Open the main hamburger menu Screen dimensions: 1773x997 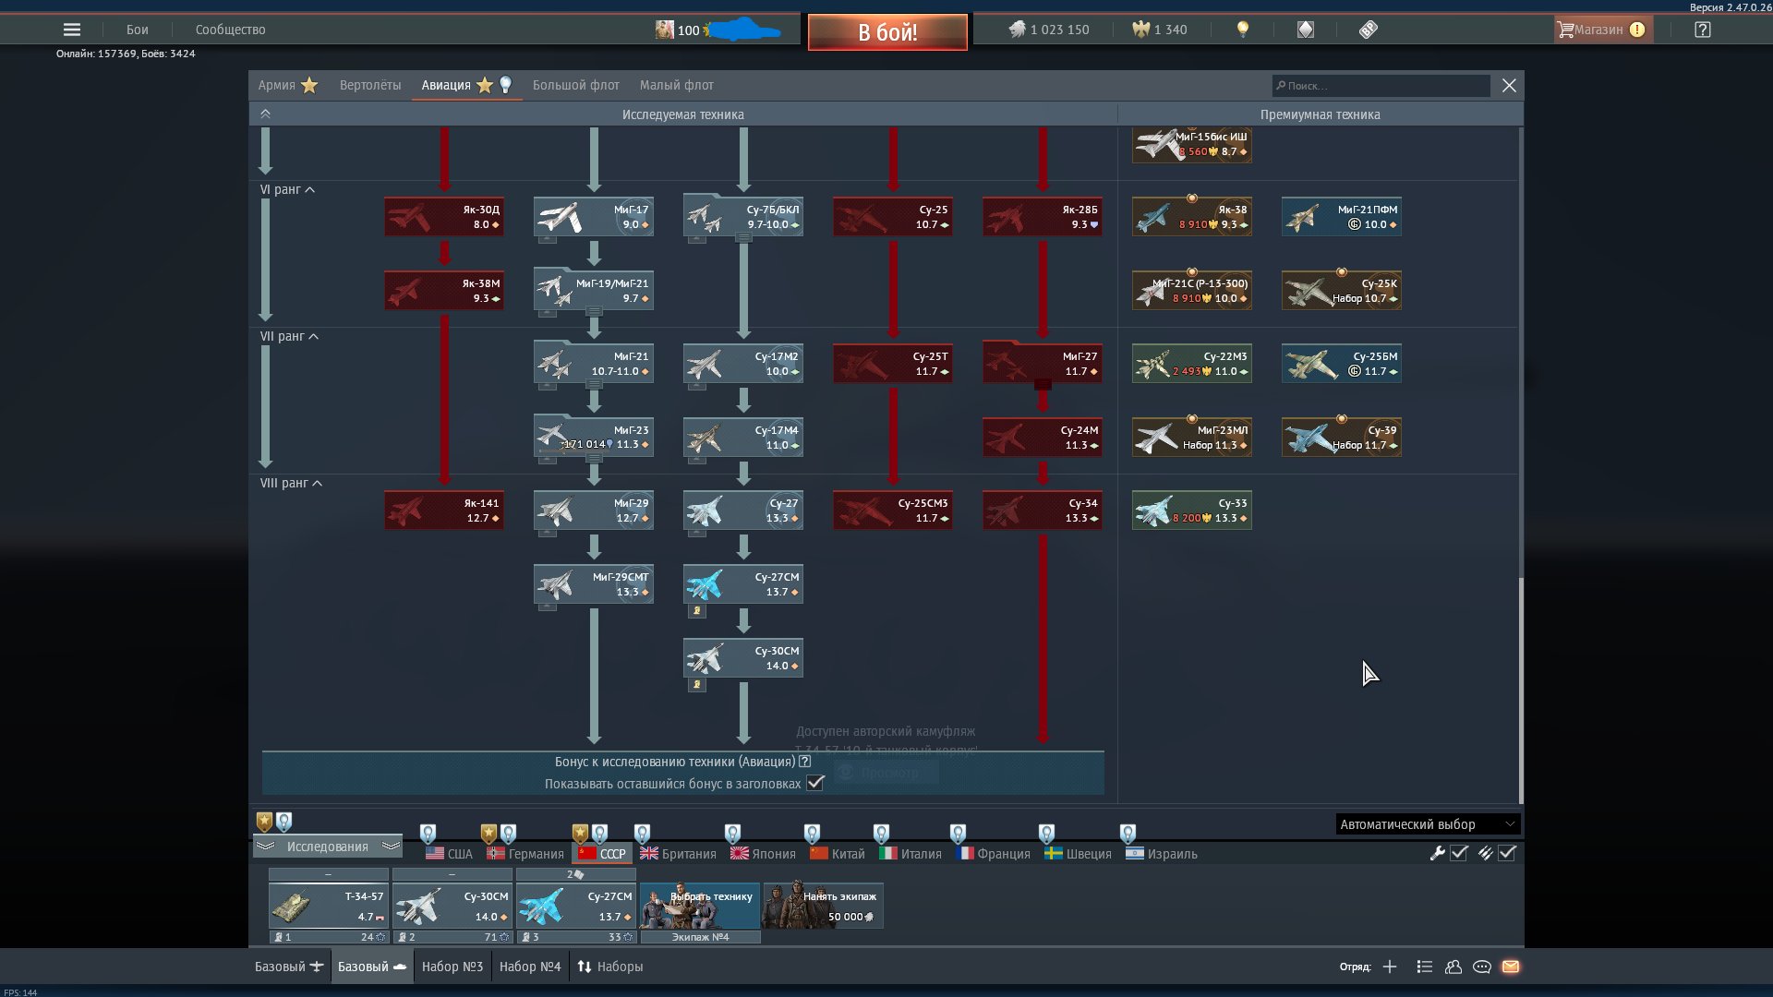tap(71, 30)
